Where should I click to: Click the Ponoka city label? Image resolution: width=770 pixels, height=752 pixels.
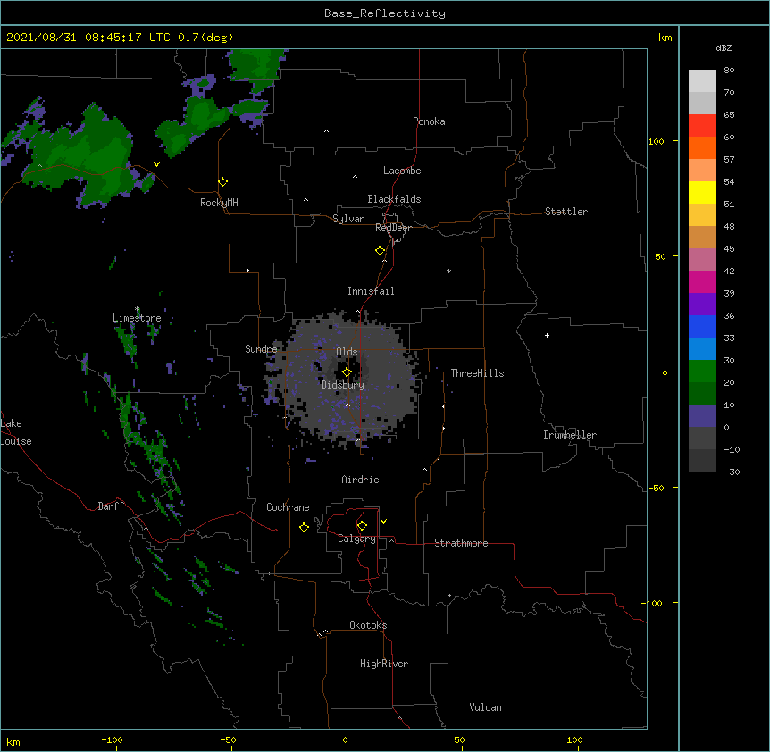429,121
